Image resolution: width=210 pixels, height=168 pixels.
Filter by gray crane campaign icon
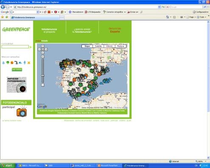click(16, 62)
